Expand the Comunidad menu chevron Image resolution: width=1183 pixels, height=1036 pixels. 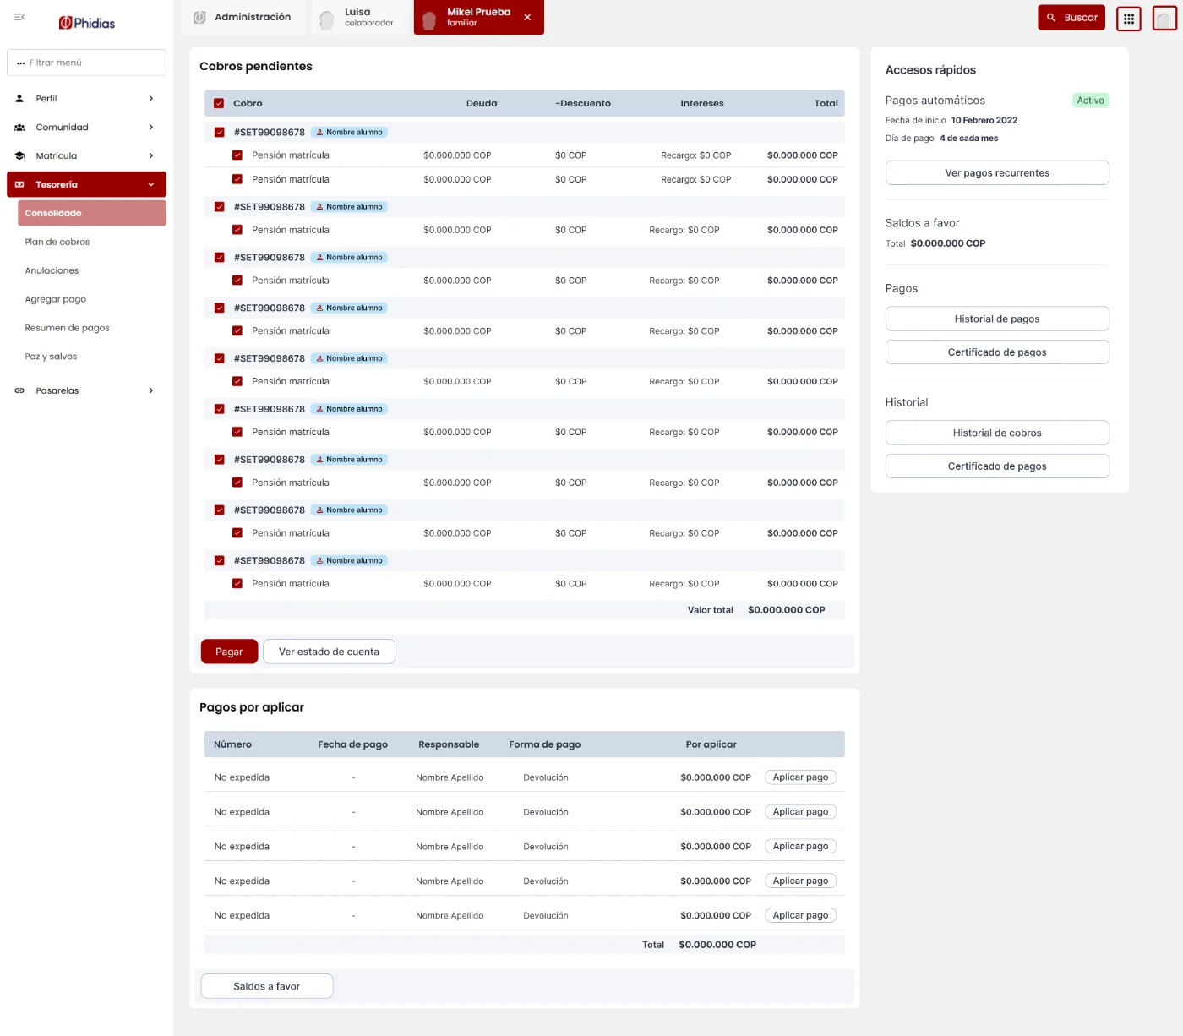click(x=151, y=128)
